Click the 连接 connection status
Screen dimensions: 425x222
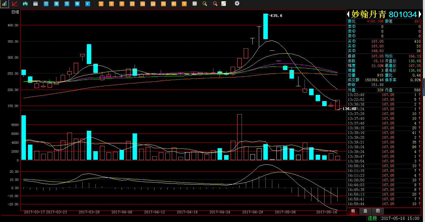(x=372, y=218)
